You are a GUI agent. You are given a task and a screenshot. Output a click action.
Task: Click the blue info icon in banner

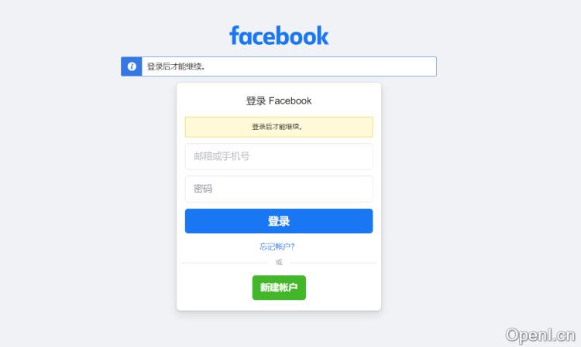click(132, 66)
